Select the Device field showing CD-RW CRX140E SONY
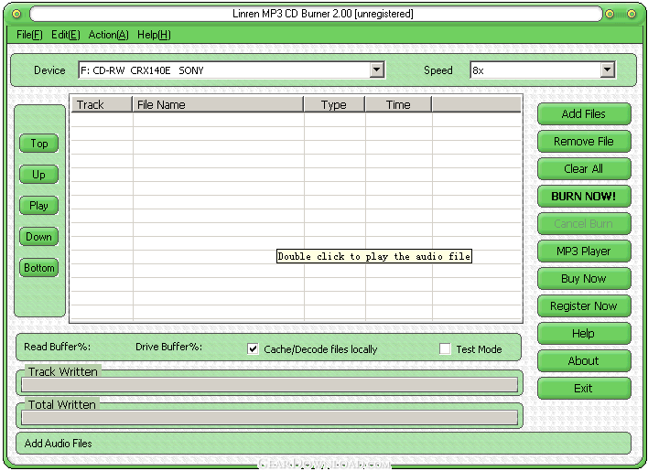Image resolution: width=648 pixels, height=471 pixels. pyautogui.click(x=232, y=70)
